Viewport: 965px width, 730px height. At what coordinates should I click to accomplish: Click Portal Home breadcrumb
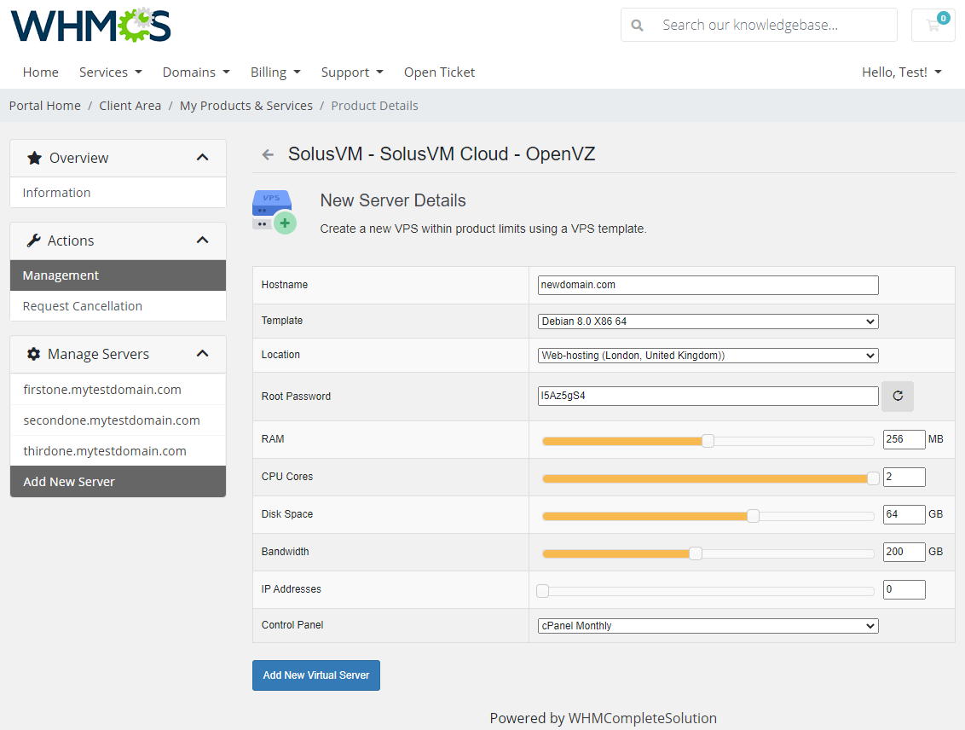point(45,106)
